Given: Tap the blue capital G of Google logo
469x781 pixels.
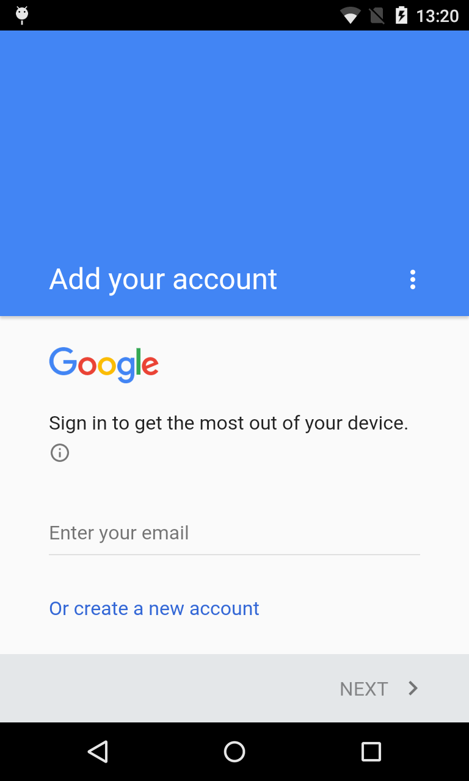Looking at the screenshot, I should (x=63, y=361).
